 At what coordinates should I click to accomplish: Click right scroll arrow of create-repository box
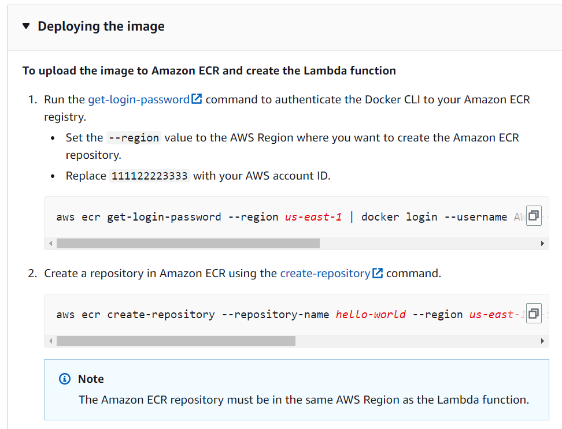[542, 341]
